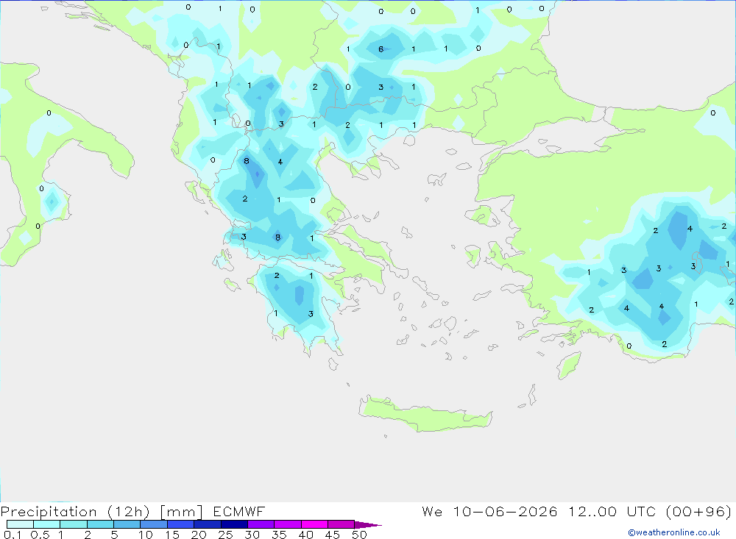Click the '10' legend scale label

pos(146,535)
